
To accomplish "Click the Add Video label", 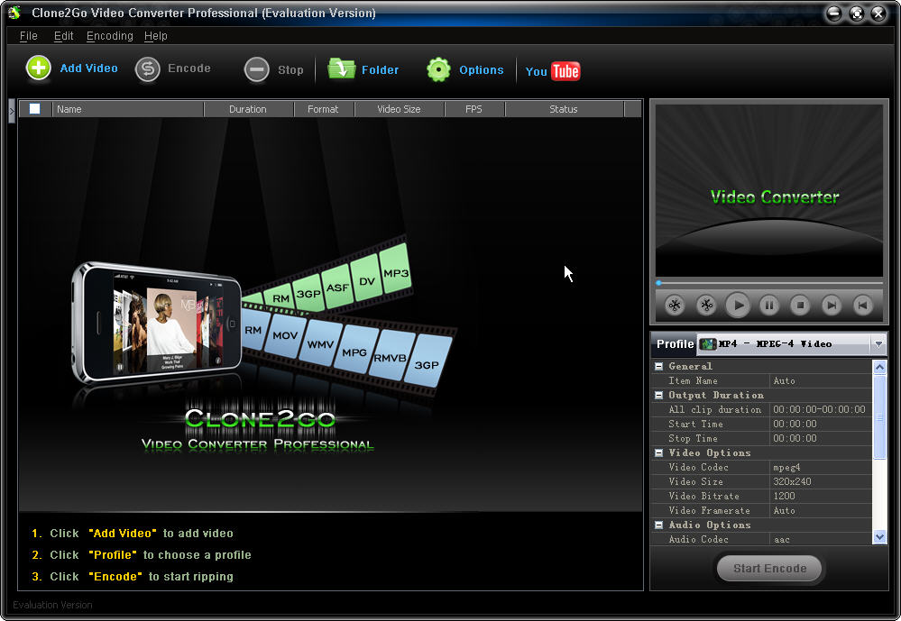I will (88, 68).
